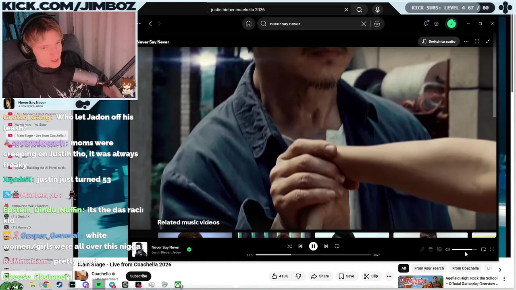
Task: Open YouTube's more actions ellipsis menu
Action: [x=389, y=276]
